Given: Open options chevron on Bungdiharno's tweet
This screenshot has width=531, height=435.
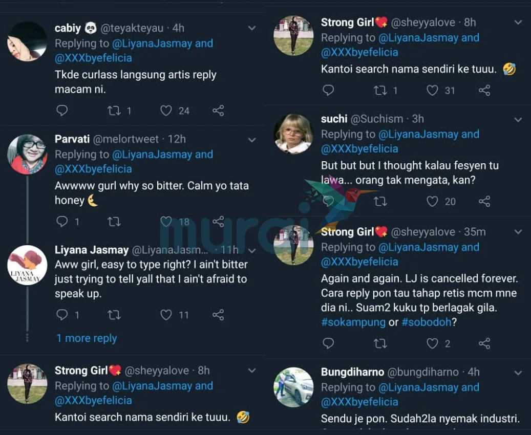Looking at the screenshot, I should (518, 373).
